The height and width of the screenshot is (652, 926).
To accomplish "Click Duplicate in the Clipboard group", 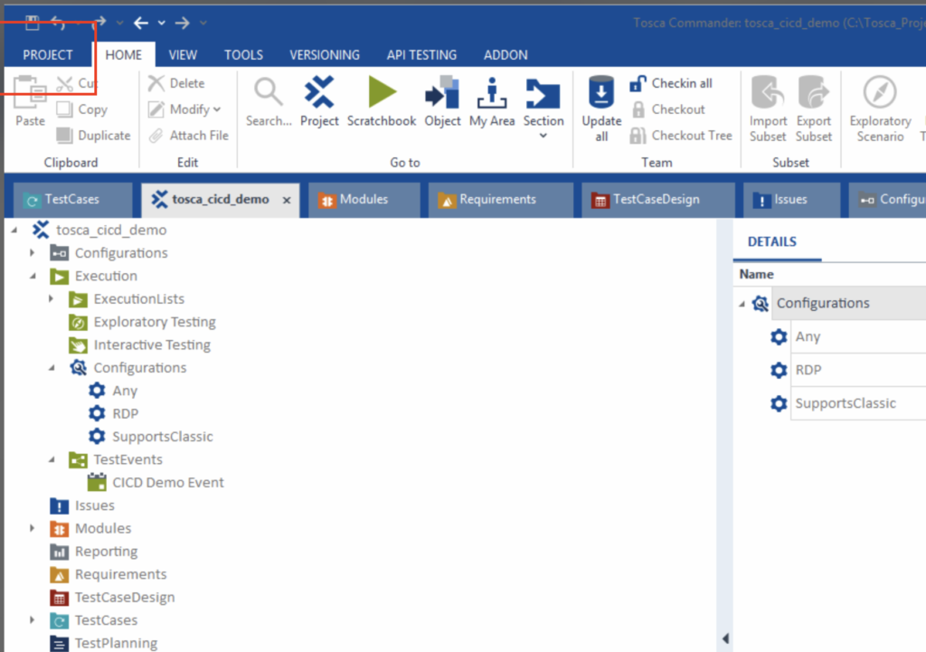I will point(93,136).
